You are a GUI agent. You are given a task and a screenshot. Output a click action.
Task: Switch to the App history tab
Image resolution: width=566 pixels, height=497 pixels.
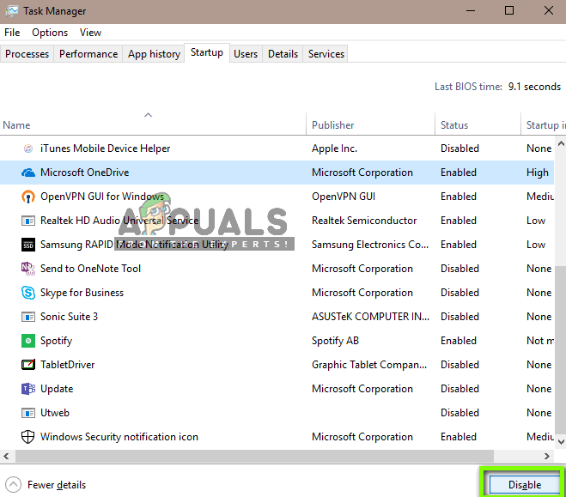click(154, 54)
